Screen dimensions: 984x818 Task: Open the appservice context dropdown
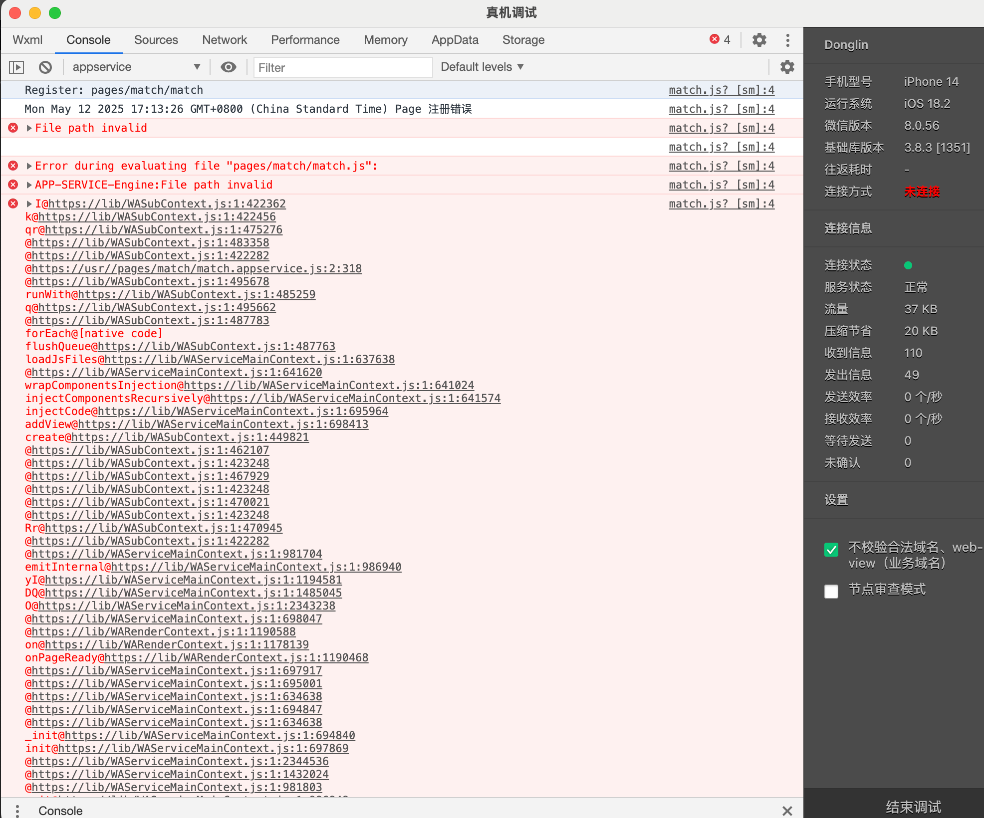tap(136, 67)
